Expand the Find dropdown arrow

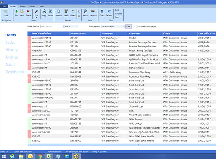36,18
